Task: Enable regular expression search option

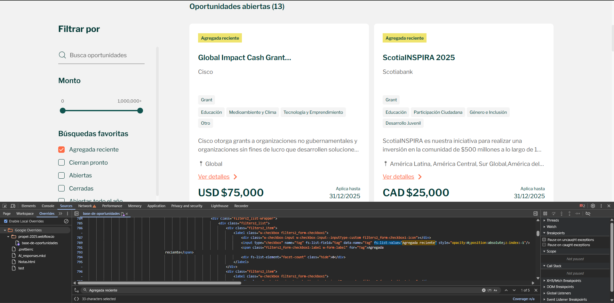Action: pyautogui.click(x=490, y=290)
